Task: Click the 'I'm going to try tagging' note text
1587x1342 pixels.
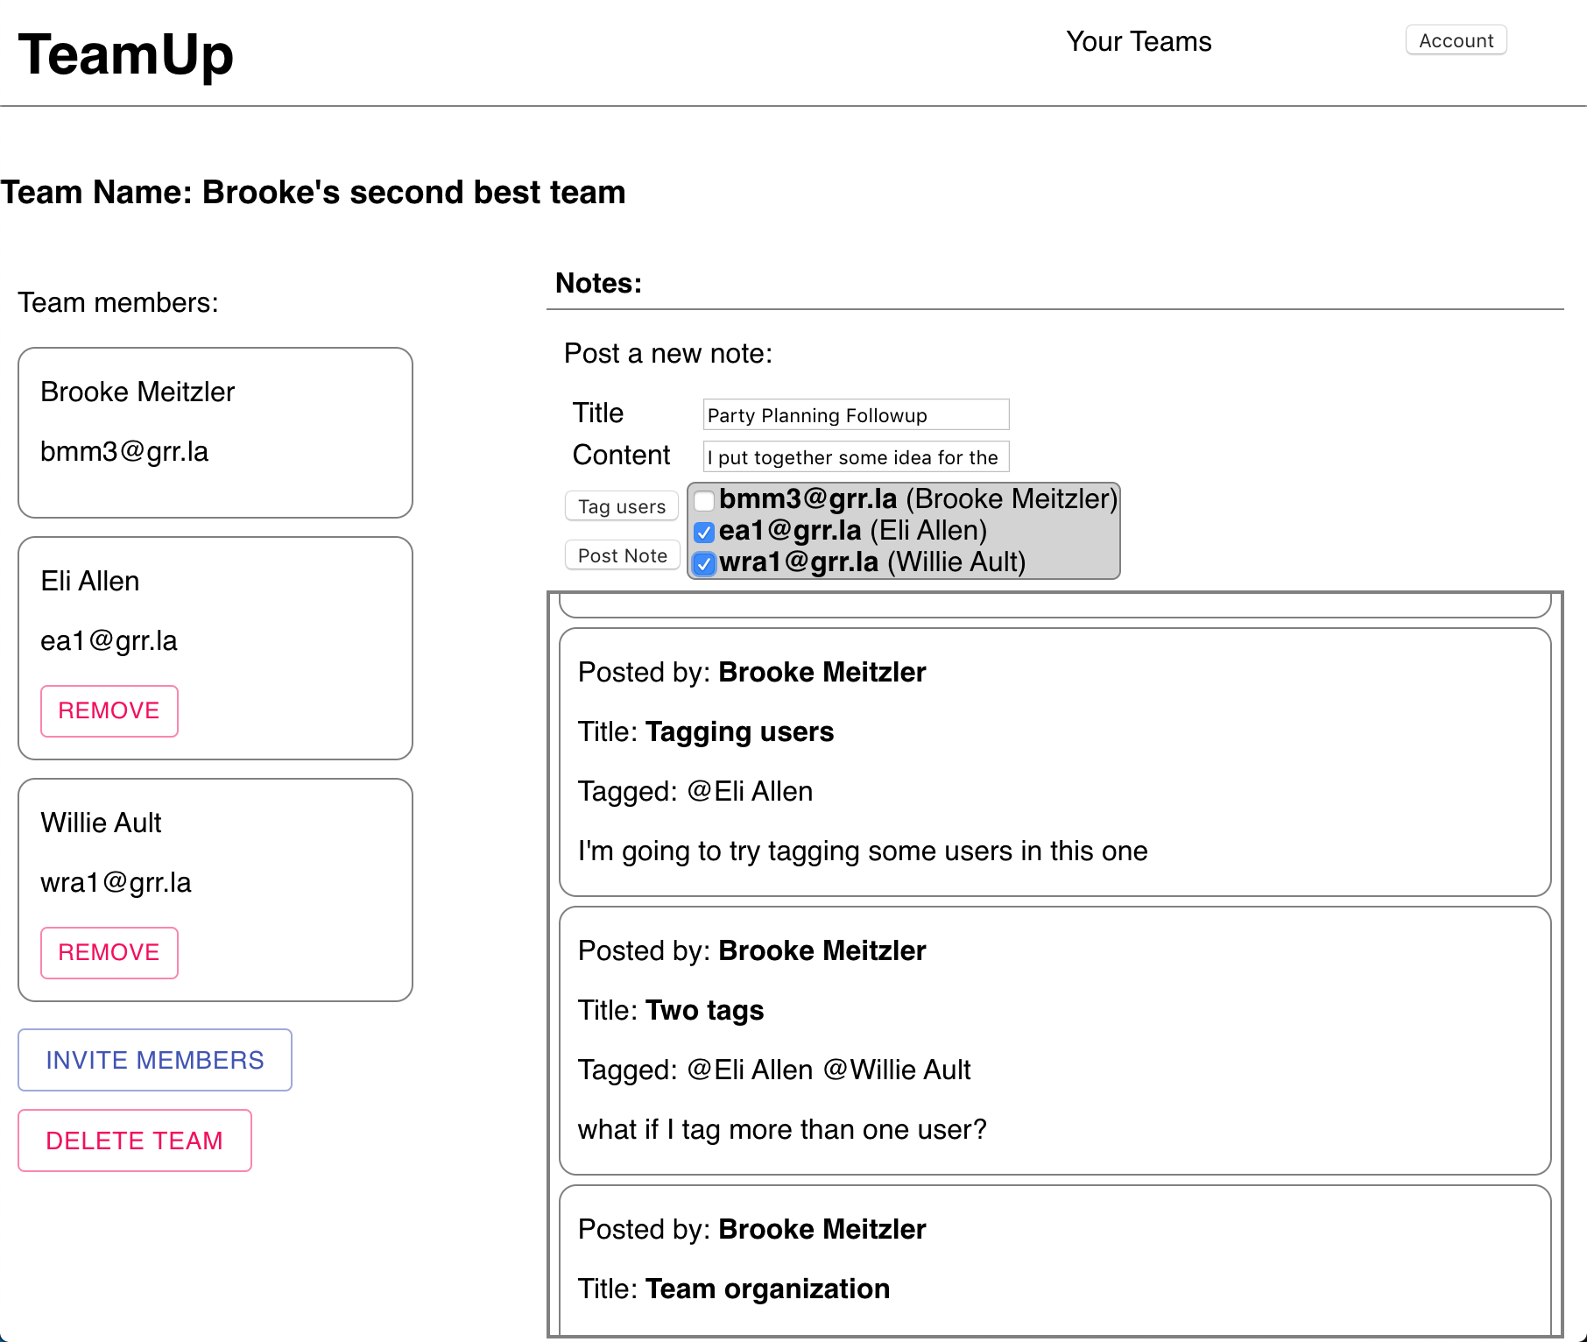Action: [x=863, y=851]
